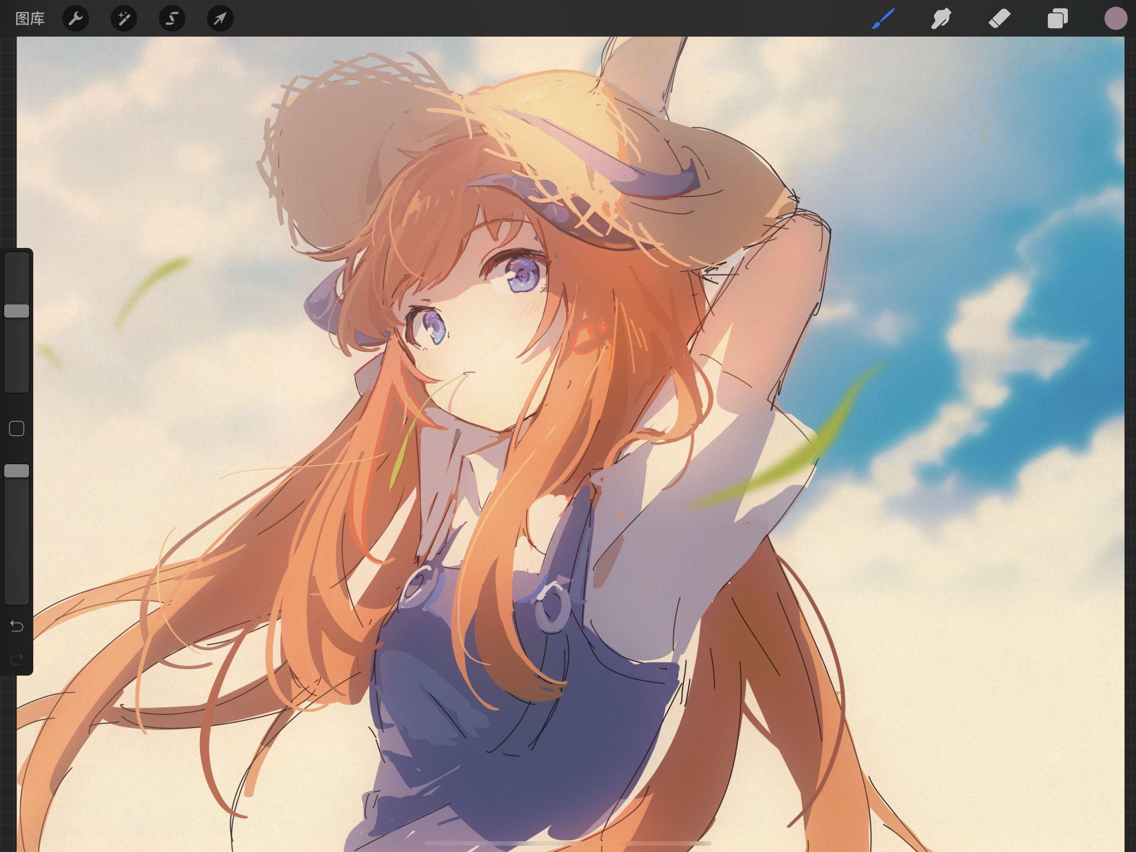Activate the Transform arrow tool
The height and width of the screenshot is (852, 1136).
tap(220, 19)
